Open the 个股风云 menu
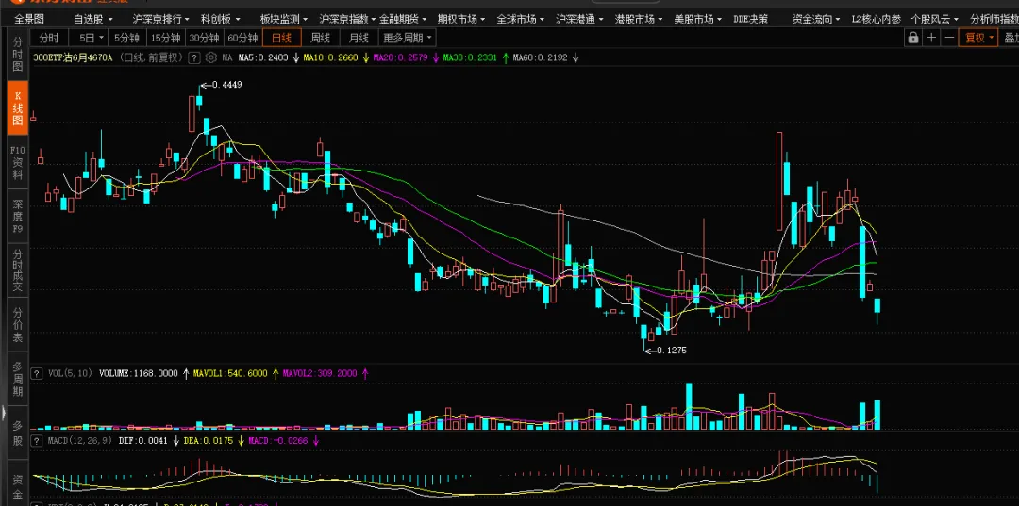 click(936, 20)
